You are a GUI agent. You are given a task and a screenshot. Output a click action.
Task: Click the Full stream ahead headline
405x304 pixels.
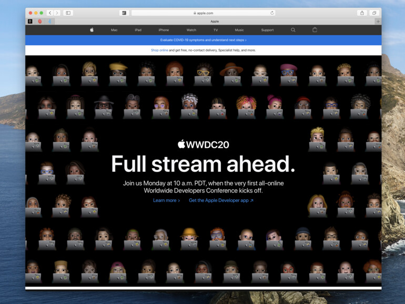(x=203, y=164)
